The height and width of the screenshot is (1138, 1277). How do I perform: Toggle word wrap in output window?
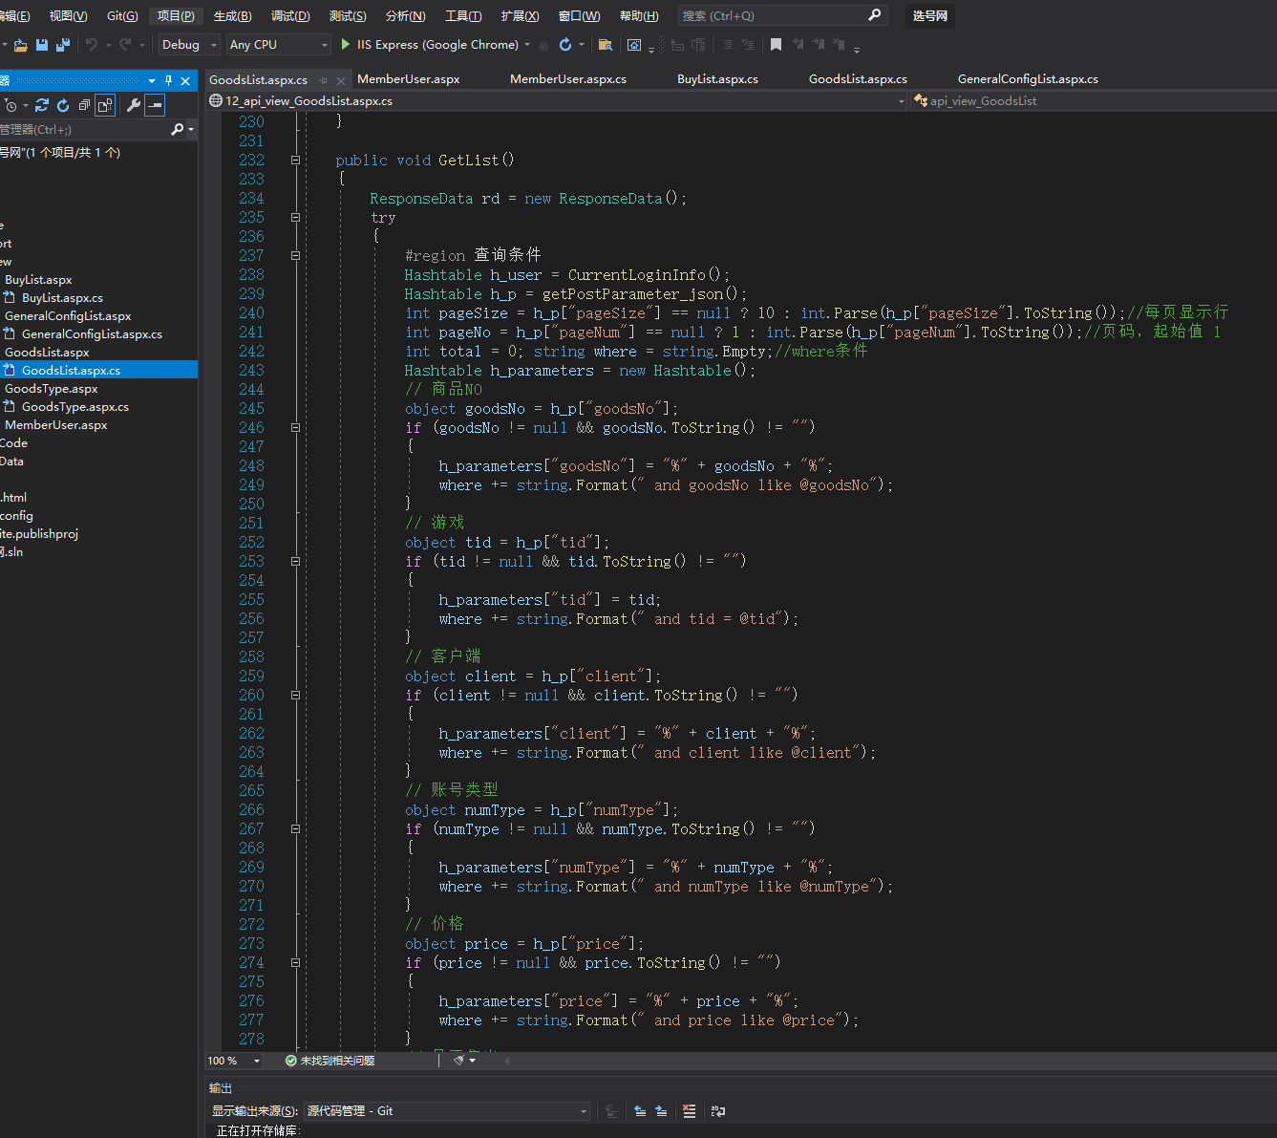click(718, 1111)
